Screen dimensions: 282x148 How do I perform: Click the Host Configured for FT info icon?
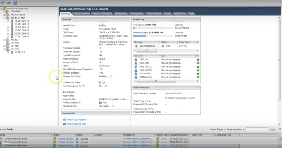pos(105,86)
